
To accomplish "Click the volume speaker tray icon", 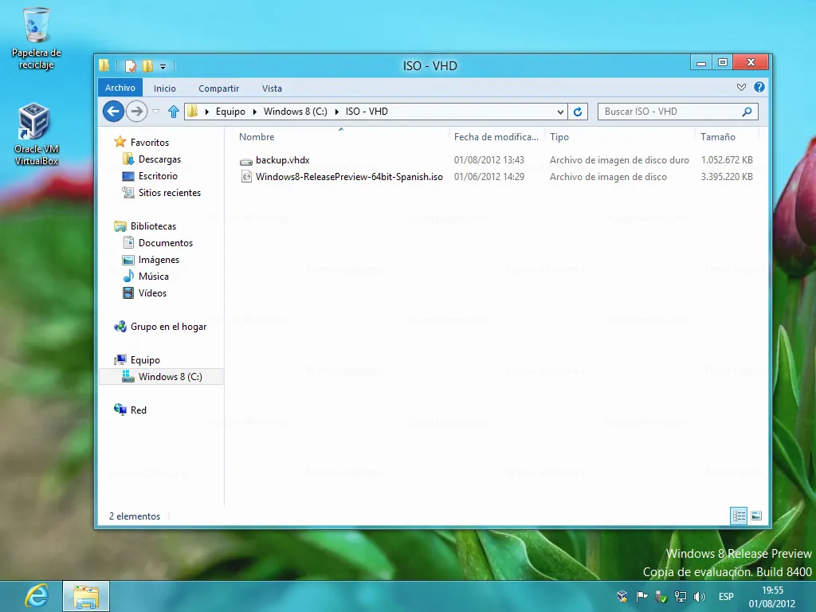I will tap(700, 597).
